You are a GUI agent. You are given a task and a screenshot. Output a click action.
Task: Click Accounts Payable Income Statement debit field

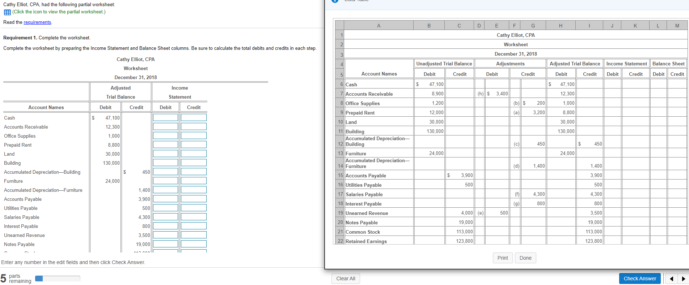(x=165, y=199)
